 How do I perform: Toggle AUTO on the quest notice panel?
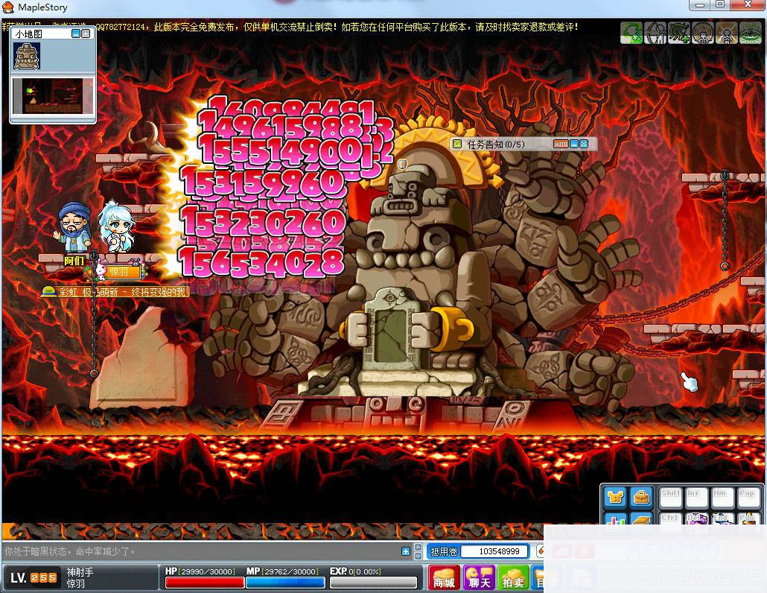point(561,144)
